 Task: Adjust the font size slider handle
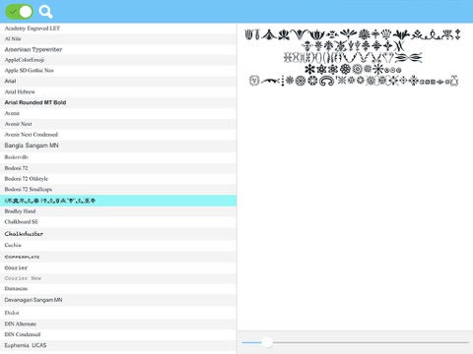tap(267, 342)
